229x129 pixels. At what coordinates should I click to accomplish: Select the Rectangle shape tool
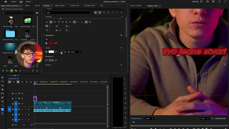(2, 101)
